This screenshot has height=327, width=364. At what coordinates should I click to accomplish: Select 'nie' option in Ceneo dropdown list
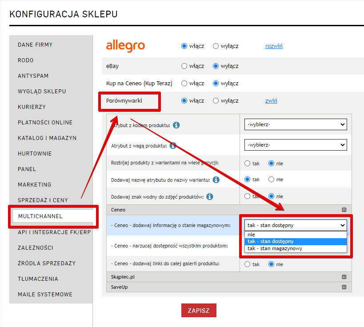point(252,235)
